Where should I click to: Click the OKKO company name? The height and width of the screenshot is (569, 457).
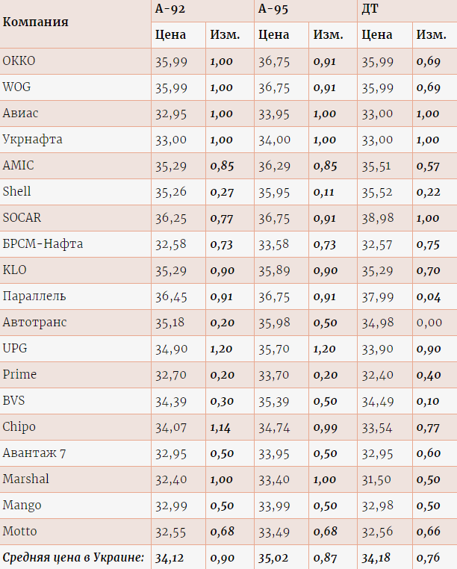click(x=19, y=61)
